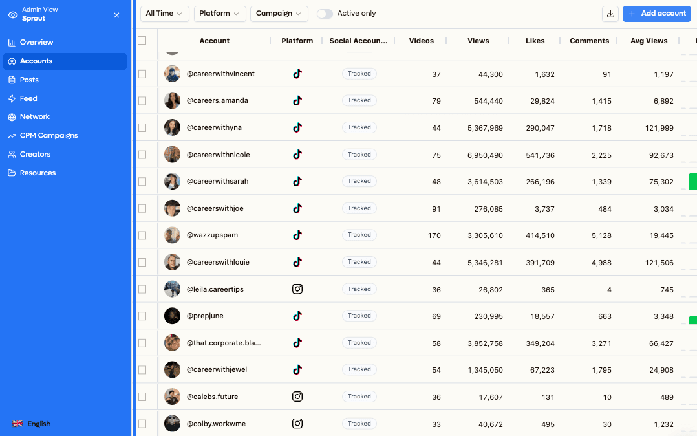
Task: Tick the checkbox for @wazzupspam's row
Action: (x=141, y=235)
